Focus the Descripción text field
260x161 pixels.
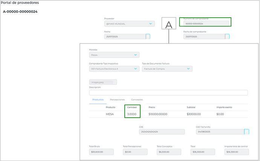tap(168, 93)
